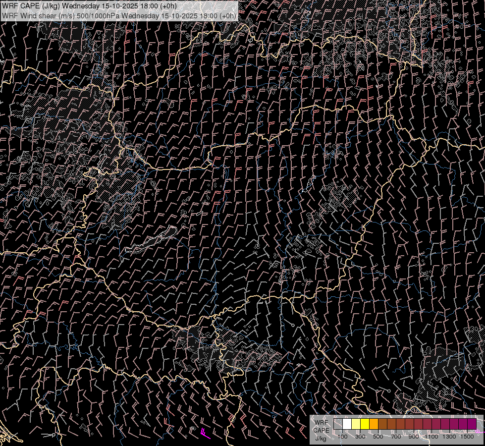Click the white-outlined elongated lake on the map

tap(152, 240)
